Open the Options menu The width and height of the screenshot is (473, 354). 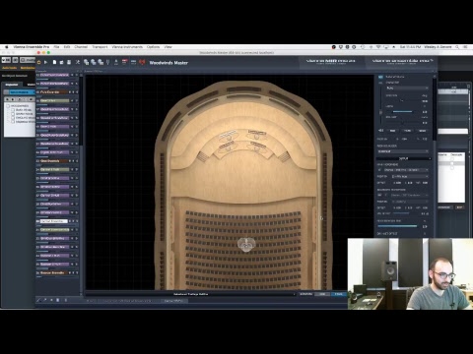153,47
